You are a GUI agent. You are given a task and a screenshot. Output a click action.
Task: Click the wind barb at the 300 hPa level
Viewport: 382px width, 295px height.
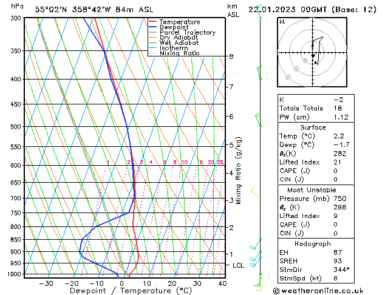[259, 12]
